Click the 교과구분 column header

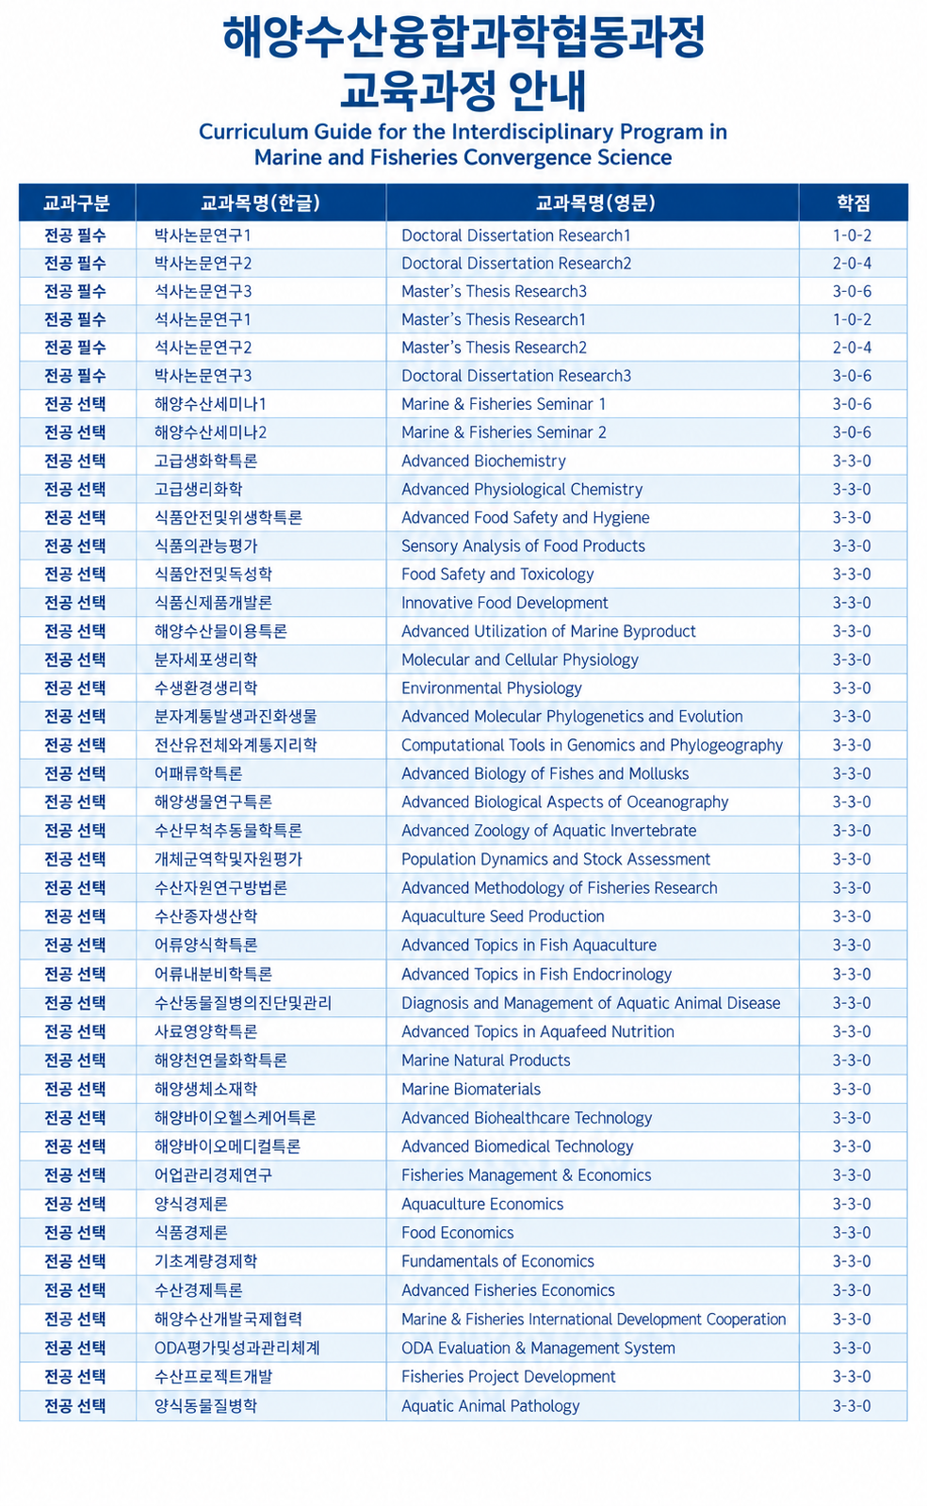point(77,202)
